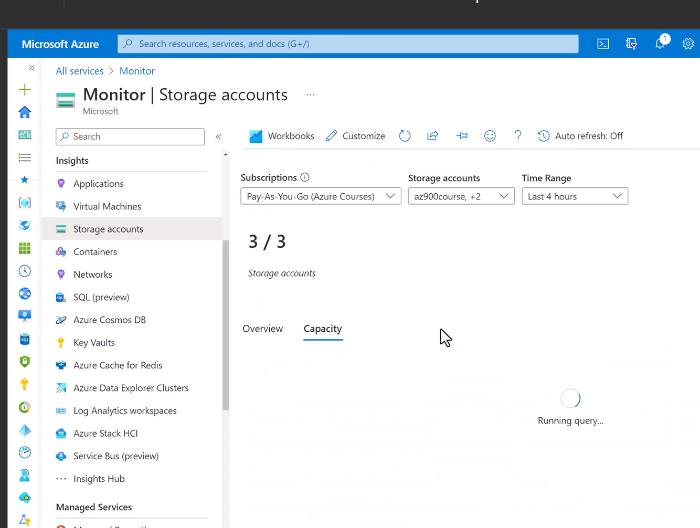Open the help question mark icon

(518, 136)
